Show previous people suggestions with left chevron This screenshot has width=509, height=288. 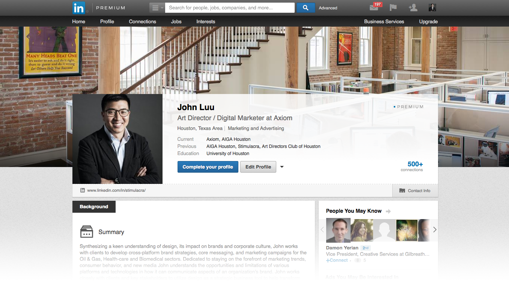[x=322, y=230]
